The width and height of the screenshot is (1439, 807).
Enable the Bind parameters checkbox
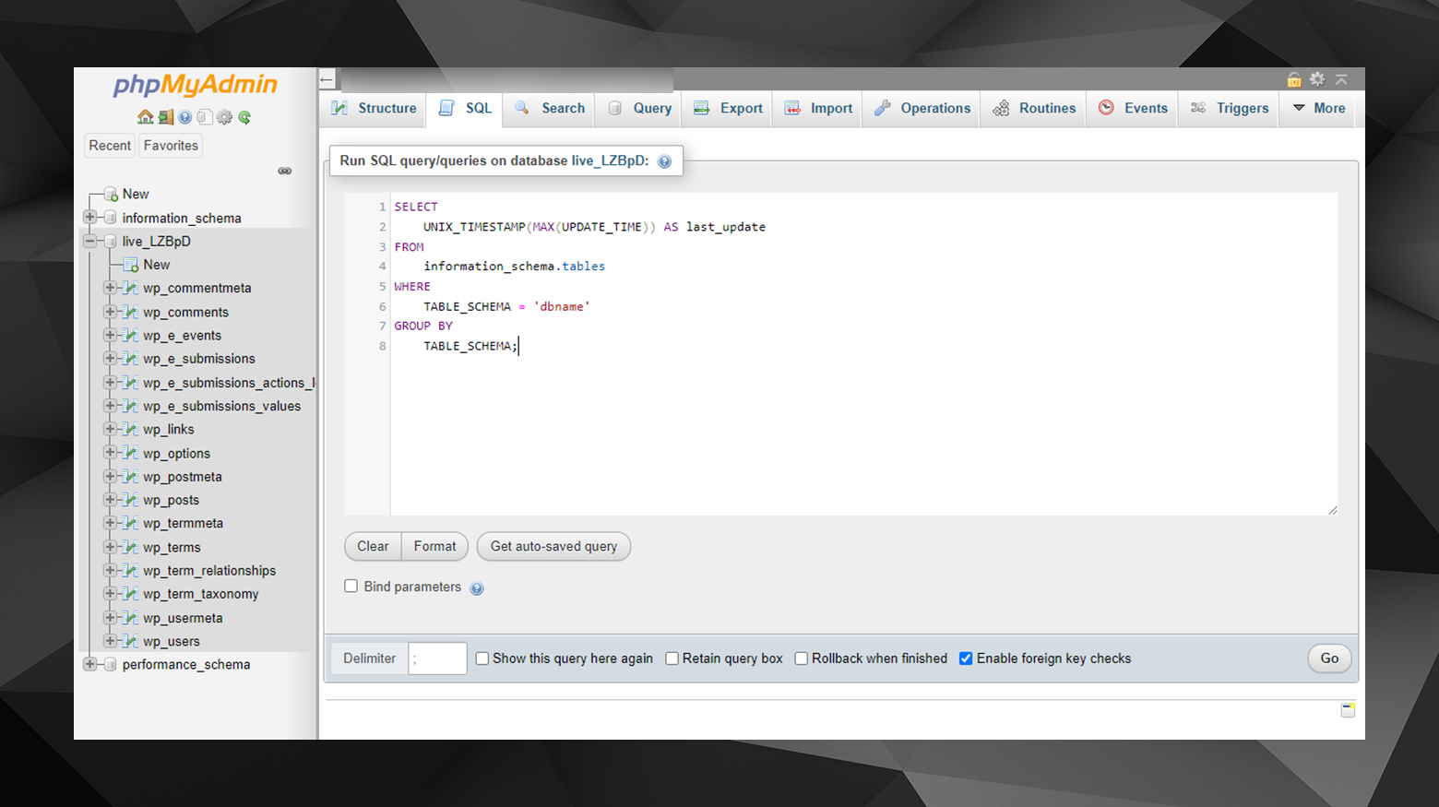tap(351, 587)
